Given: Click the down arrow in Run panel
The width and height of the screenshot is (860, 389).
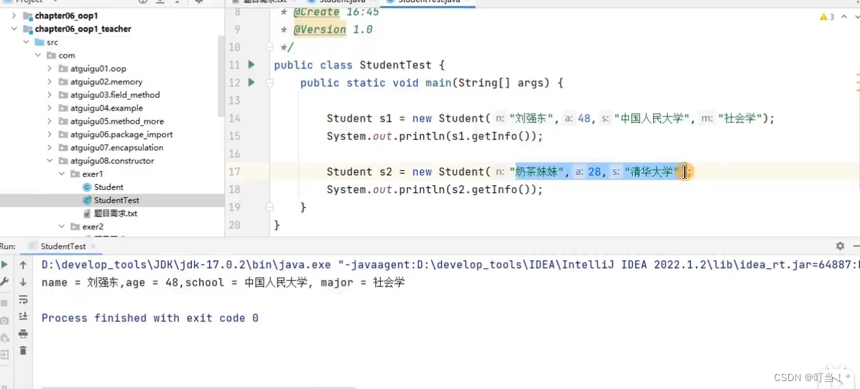Looking at the screenshot, I should 23,282.
